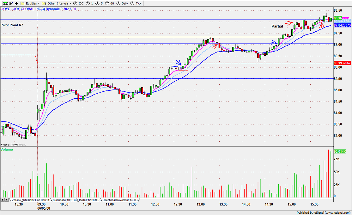Screen dimensions: 352x215
Task: Select the IDC symbol button
Action: [79, 3]
